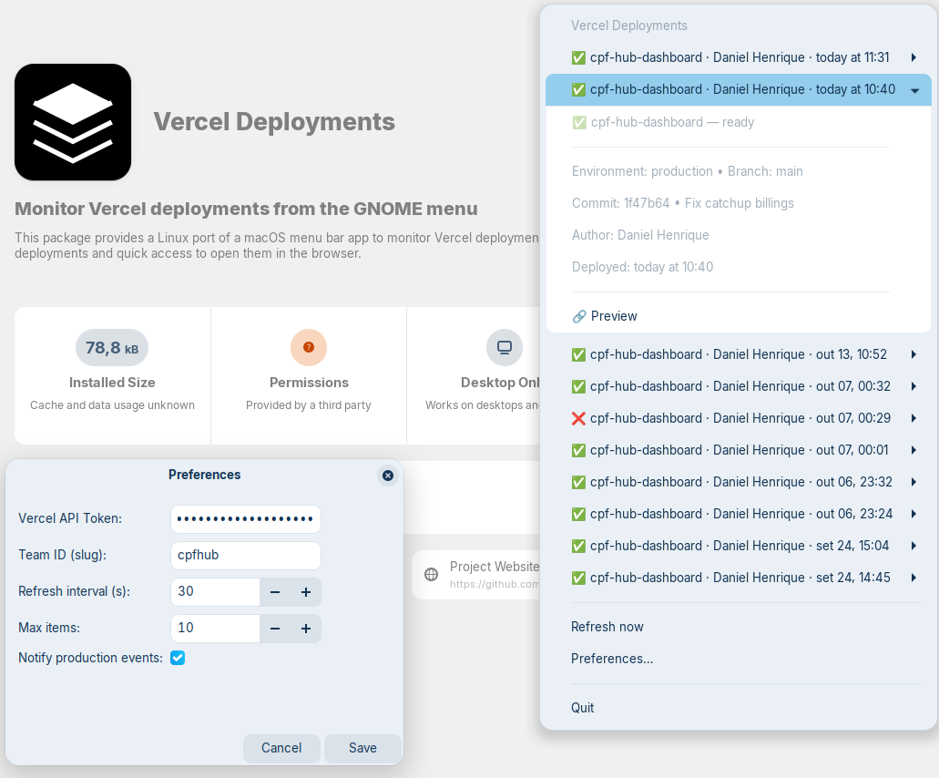Expand the failed deployment from out 07, 00:29

click(x=913, y=417)
